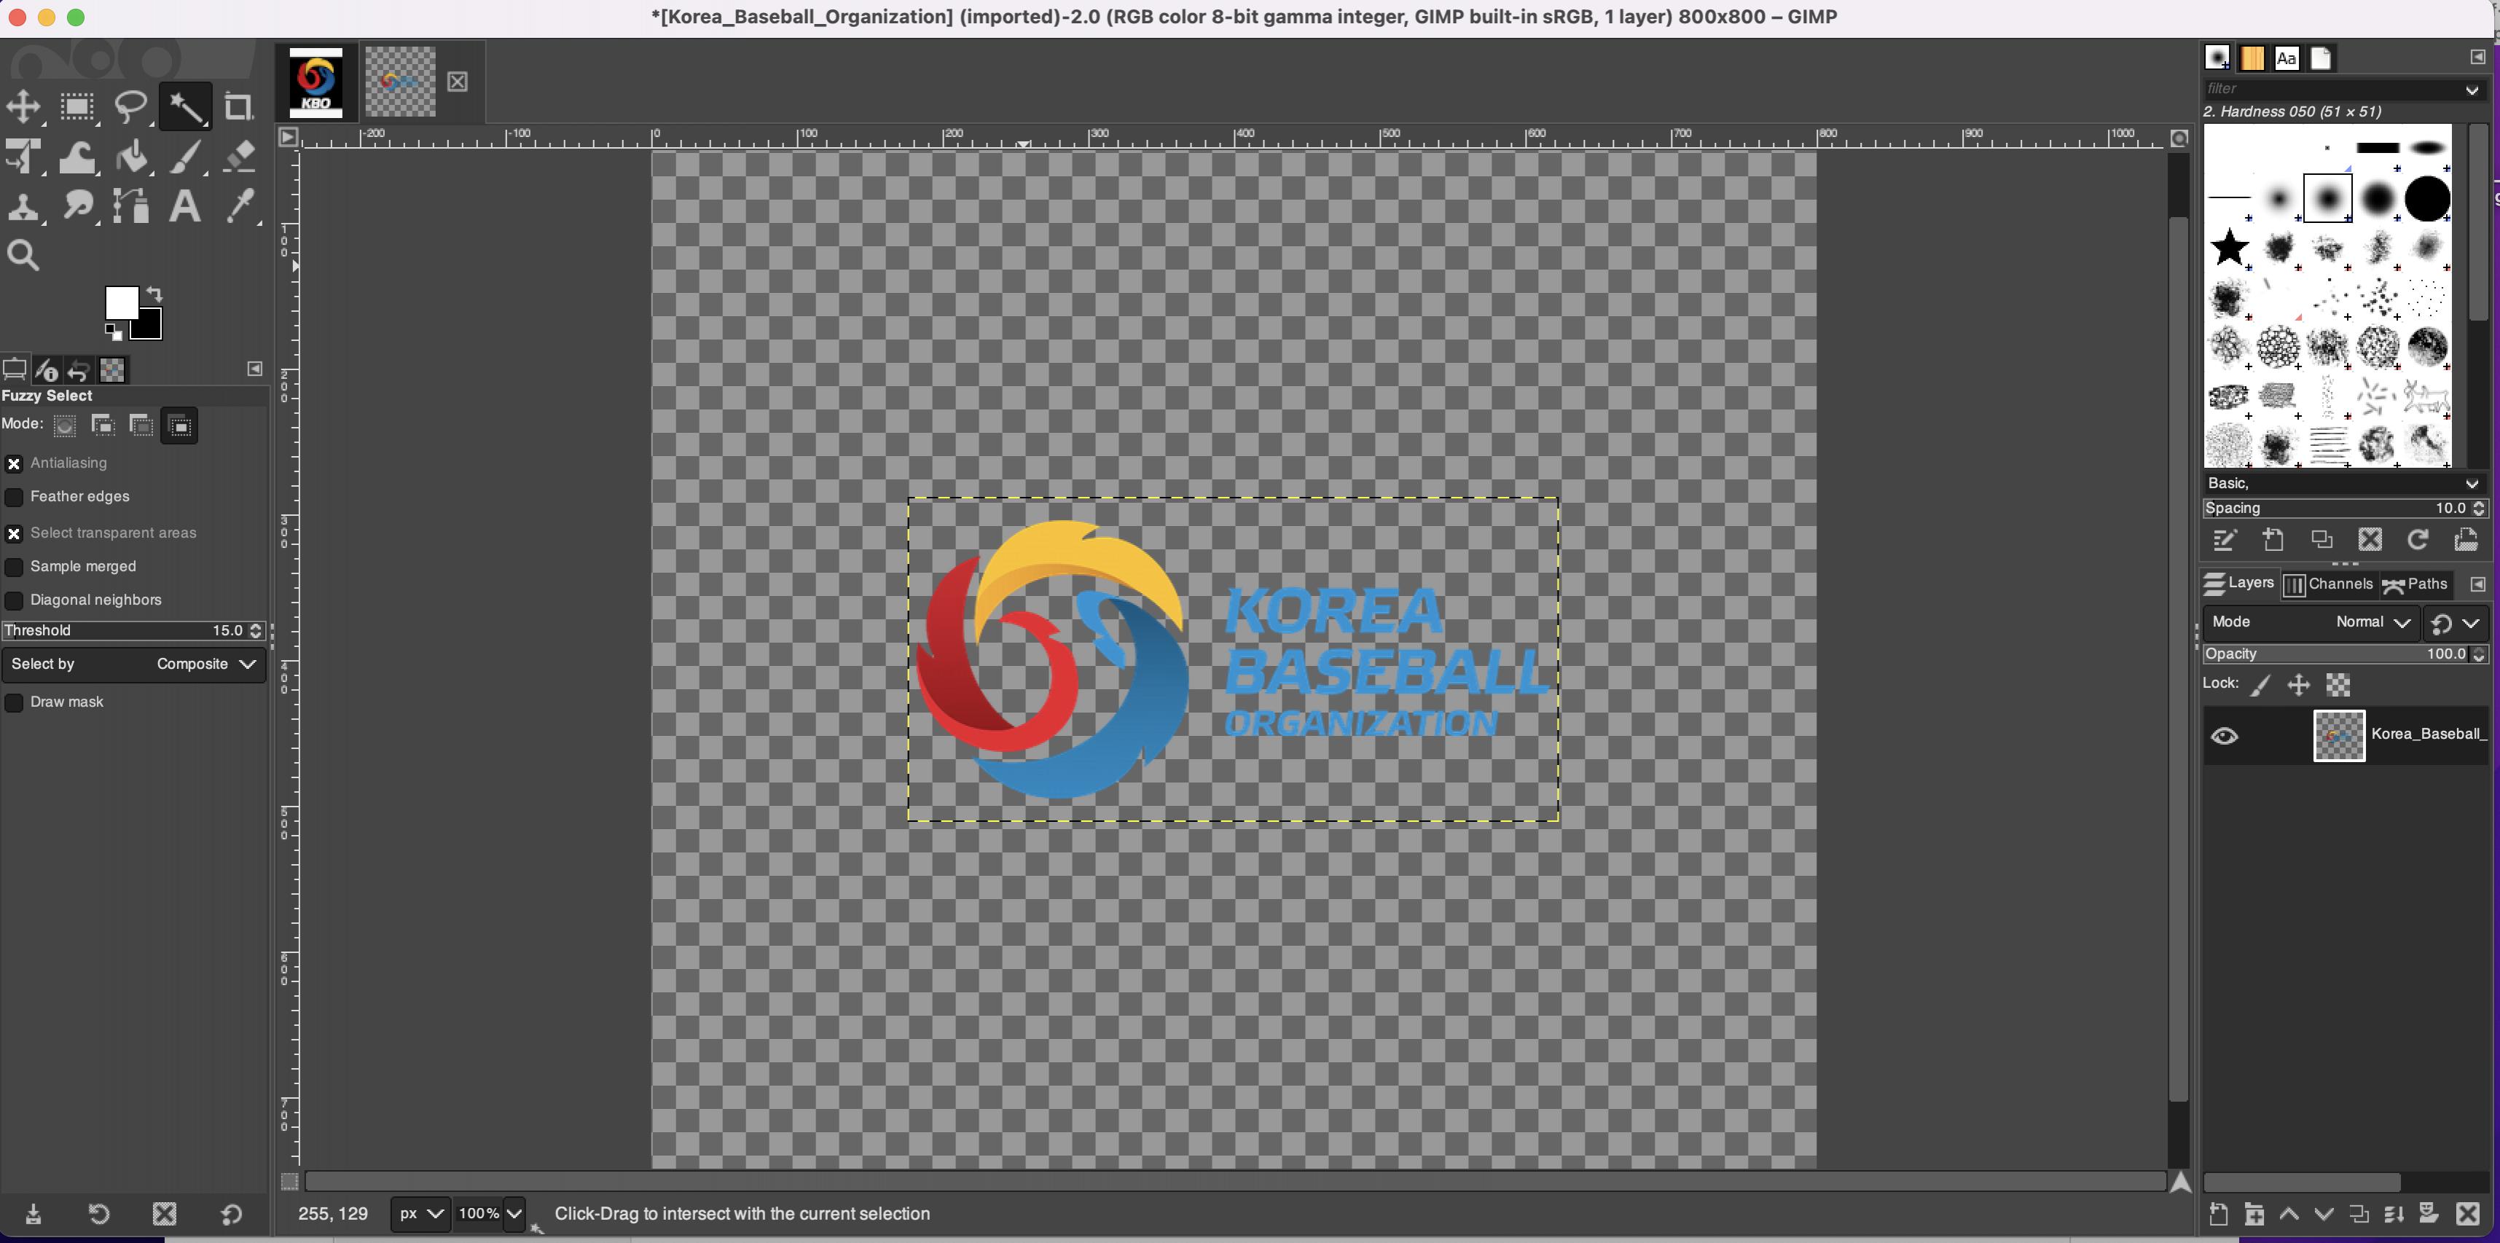Open the Tool Options tab

click(x=15, y=369)
